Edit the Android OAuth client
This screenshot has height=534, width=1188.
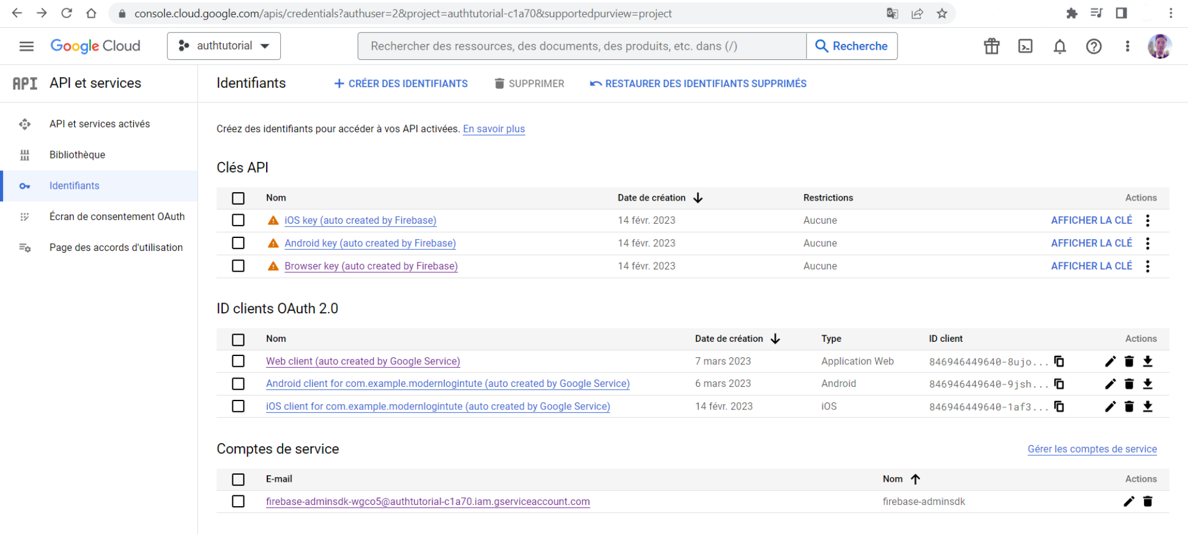tap(1110, 383)
